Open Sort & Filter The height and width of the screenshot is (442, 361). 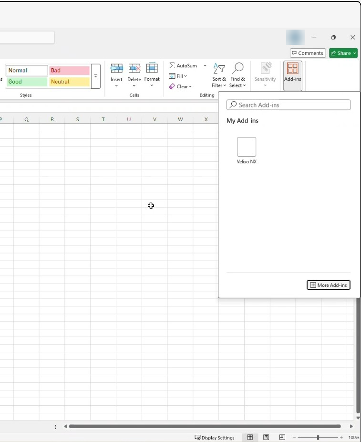coord(219,75)
